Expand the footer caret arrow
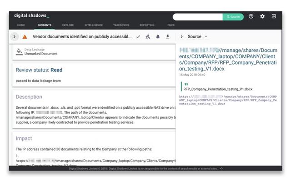 coord(221,168)
